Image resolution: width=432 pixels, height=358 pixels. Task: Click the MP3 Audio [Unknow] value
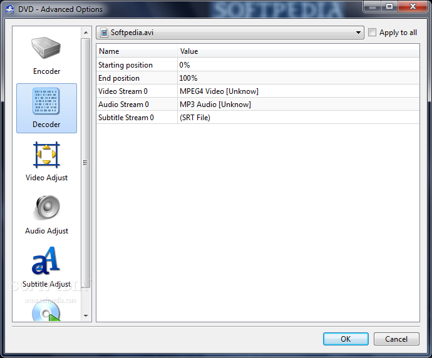coord(215,105)
